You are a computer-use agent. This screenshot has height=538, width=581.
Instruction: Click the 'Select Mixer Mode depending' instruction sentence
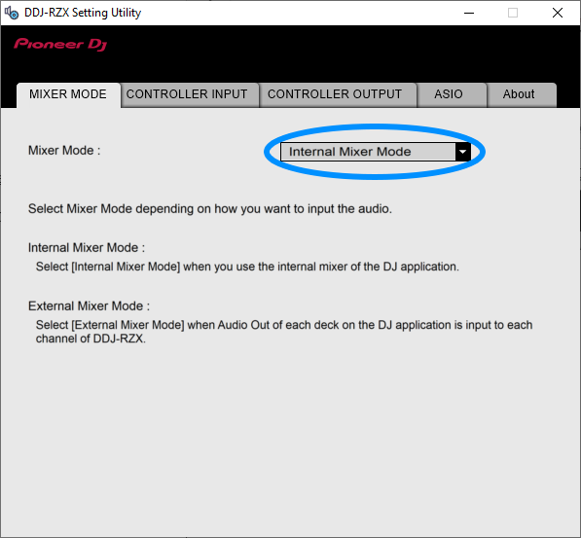pyautogui.click(x=210, y=209)
